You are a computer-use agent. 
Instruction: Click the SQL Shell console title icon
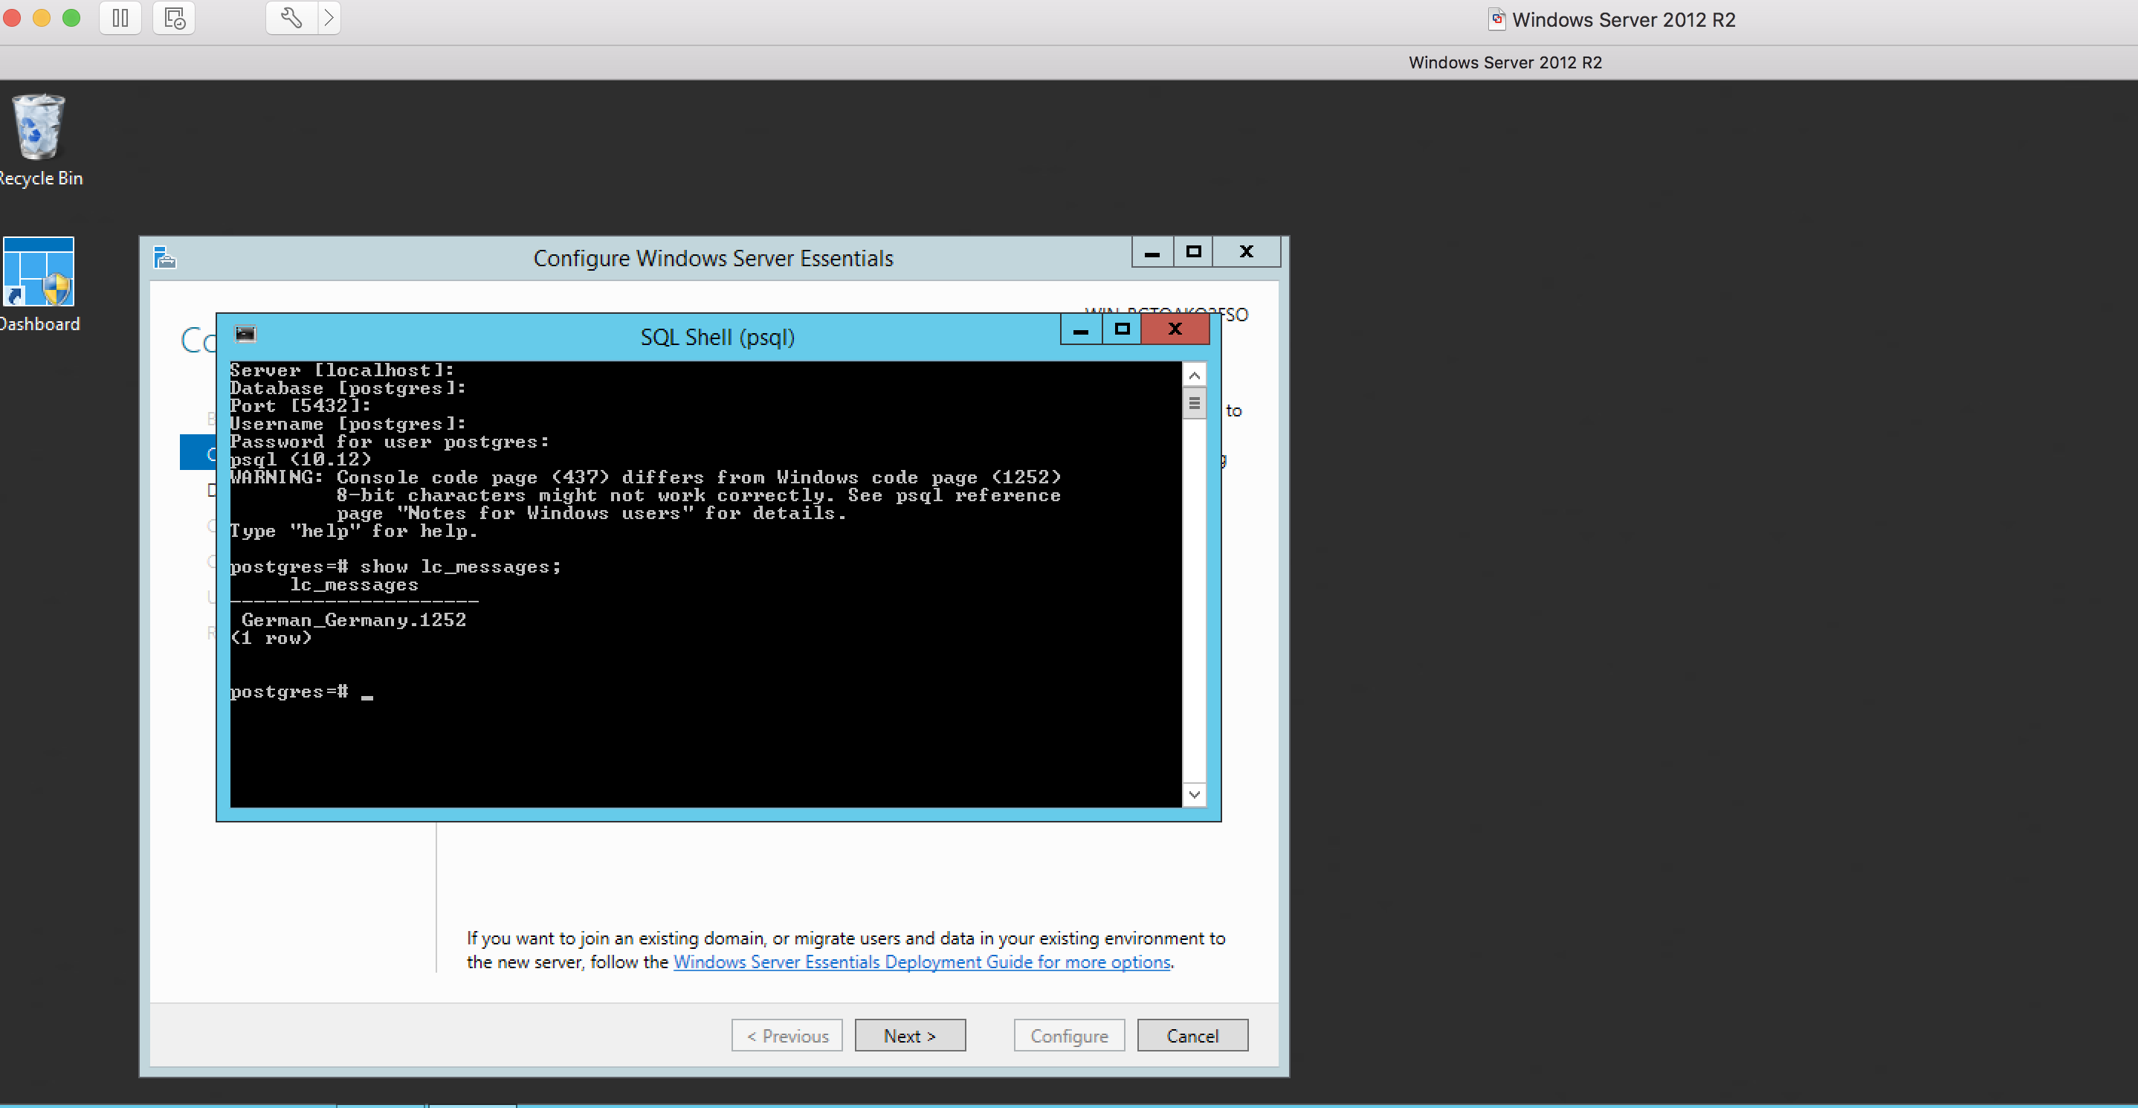[245, 334]
